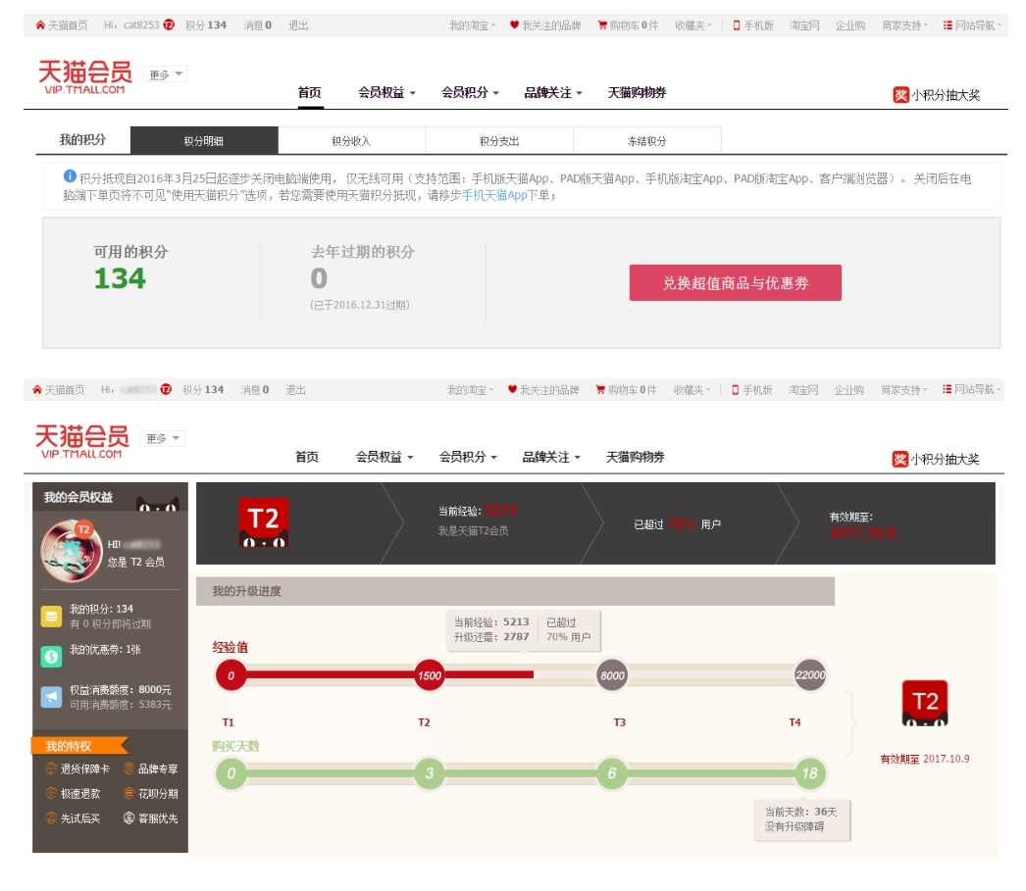This screenshot has width=1026, height=891.
Task: Click the 极速退款 privilege icon
Action: click(x=52, y=794)
